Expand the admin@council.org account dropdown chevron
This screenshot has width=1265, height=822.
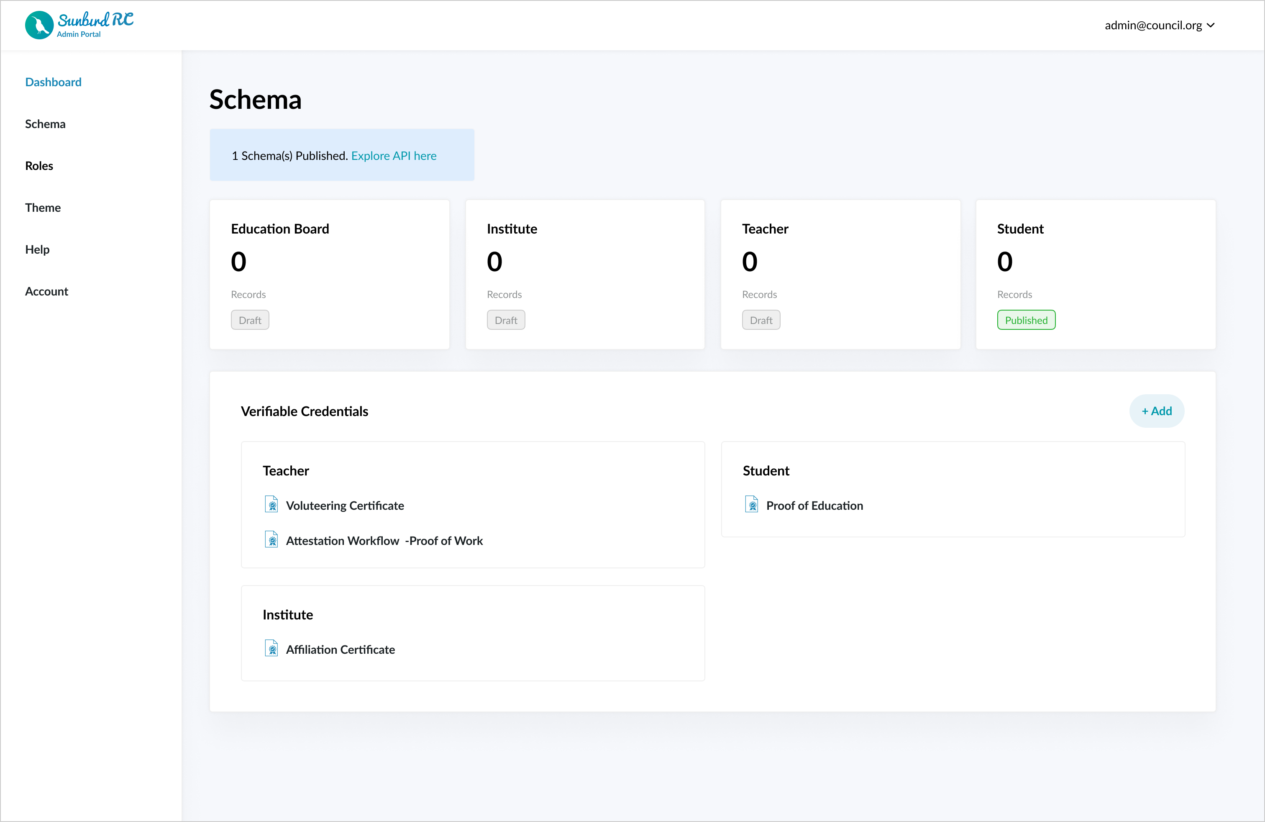[x=1211, y=25]
